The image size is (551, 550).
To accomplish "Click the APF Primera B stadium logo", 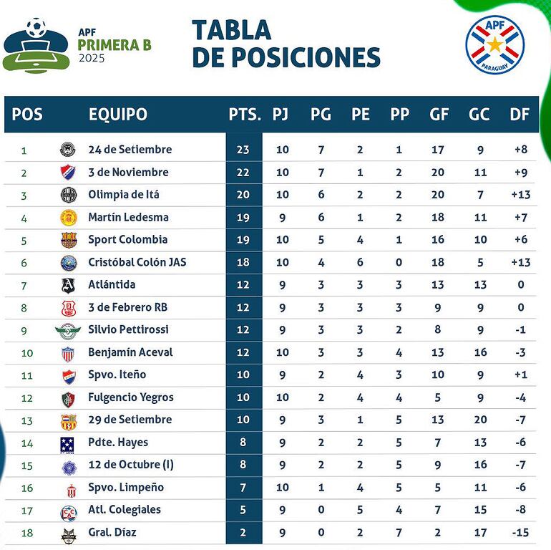I will [35, 46].
